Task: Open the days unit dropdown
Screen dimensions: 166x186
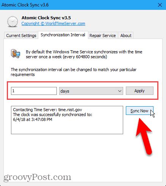Action: point(91,91)
